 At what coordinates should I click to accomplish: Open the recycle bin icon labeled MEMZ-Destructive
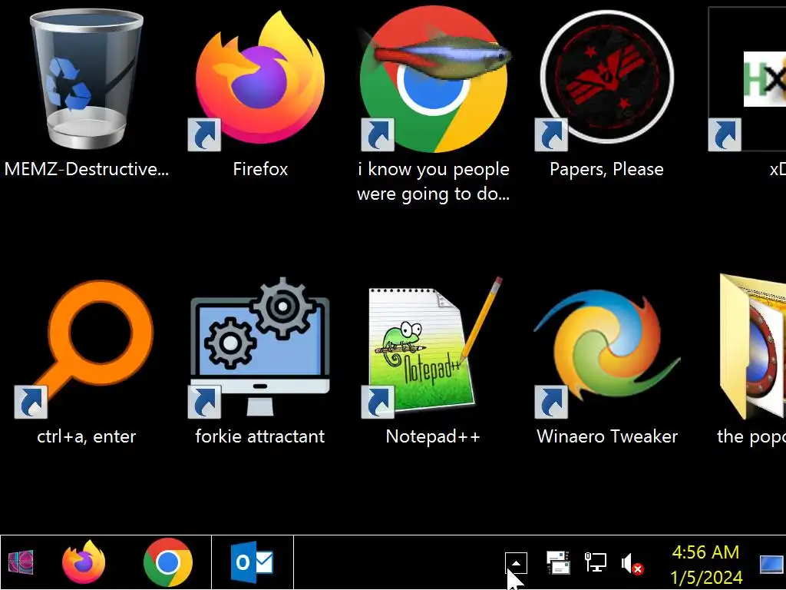86,80
